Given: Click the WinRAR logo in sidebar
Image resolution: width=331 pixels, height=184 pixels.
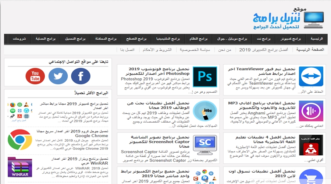Looking at the screenshot, I should [20, 167].
